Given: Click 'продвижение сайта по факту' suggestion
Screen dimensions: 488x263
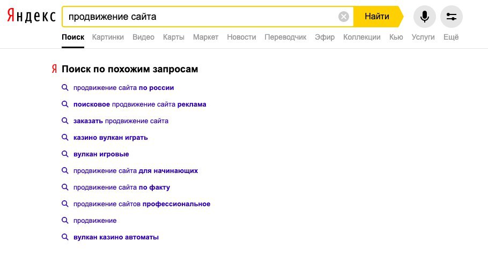Looking at the screenshot, I should (x=122, y=187).
